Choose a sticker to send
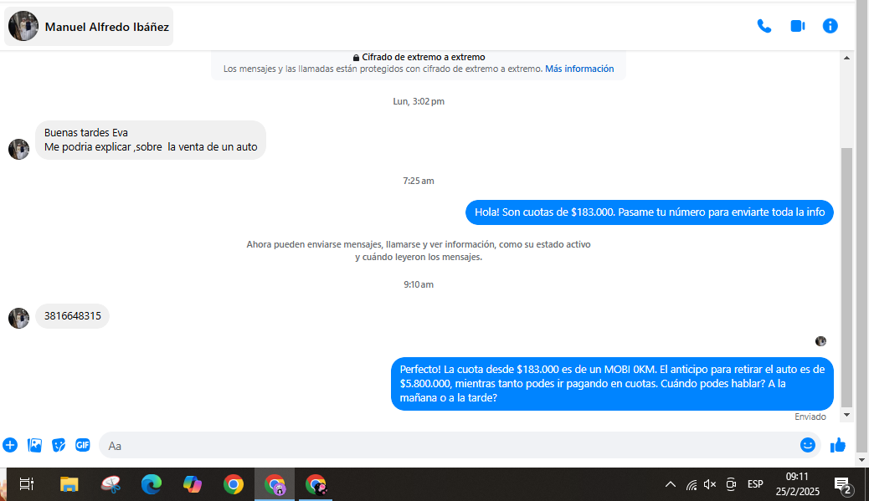The width and height of the screenshot is (869, 501). pyautogui.click(x=59, y=445)
